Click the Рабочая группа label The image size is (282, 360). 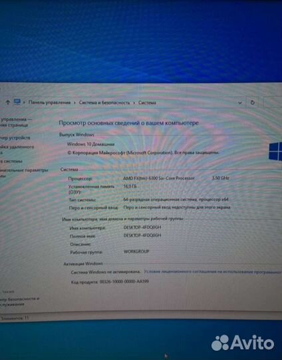click(86, 252)
